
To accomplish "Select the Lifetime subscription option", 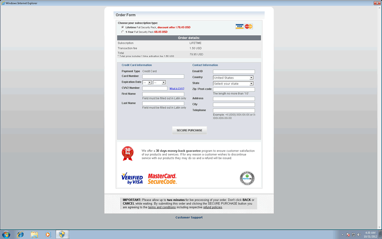I will [123, 27].
